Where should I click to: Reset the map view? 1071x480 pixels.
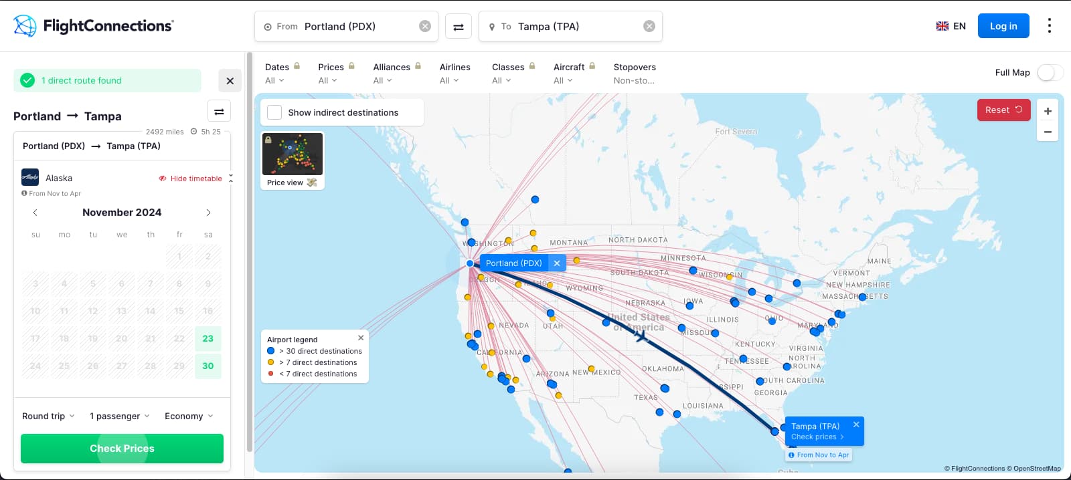point(1003,110)
